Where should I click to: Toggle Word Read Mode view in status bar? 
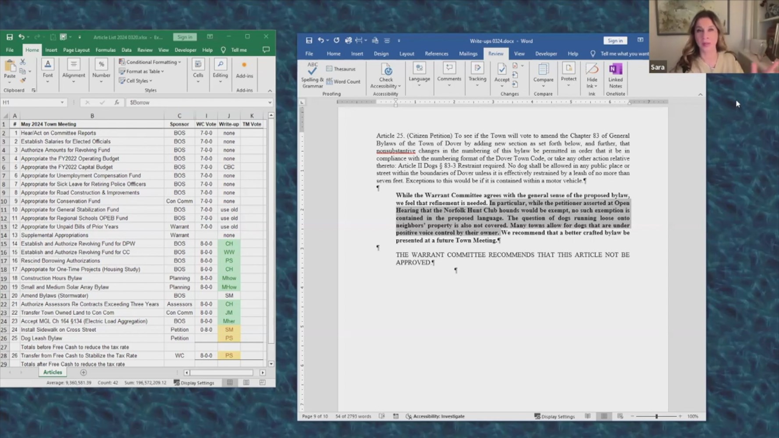(587, 416)
